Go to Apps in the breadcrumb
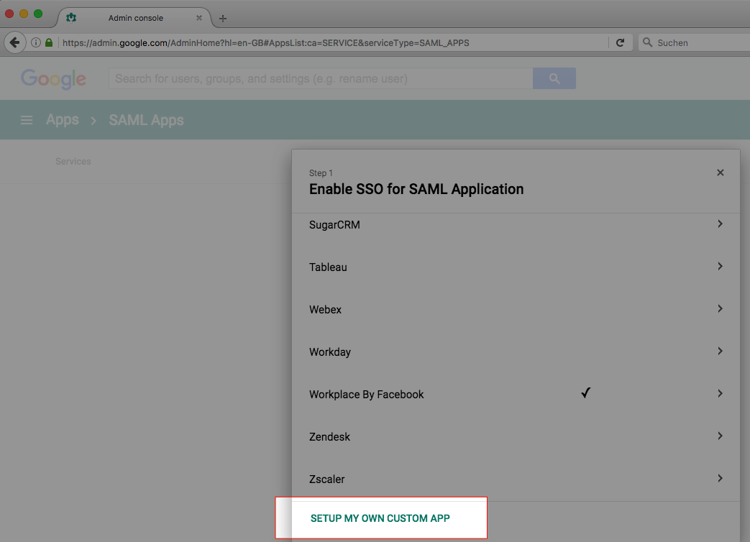The width and height of the screenshot is (750, 542). (62, 119)
